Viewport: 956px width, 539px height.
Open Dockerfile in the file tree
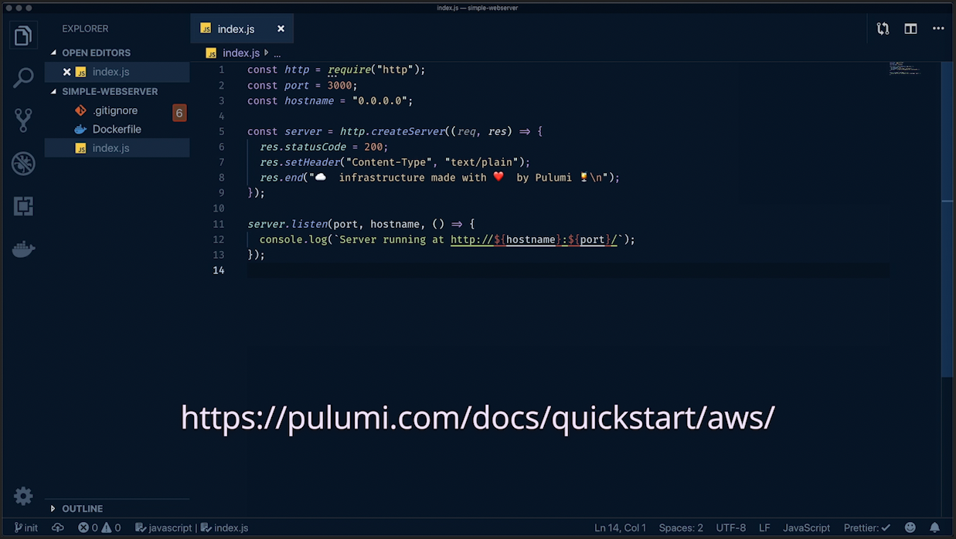click(117, 129)
